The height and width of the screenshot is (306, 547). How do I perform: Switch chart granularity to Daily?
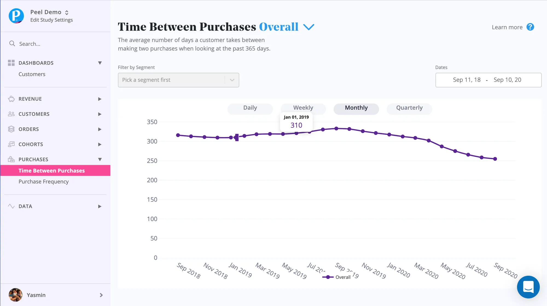[250, 108]
